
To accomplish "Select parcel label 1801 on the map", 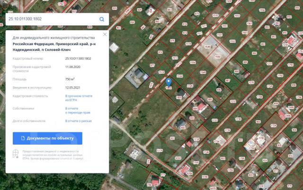I will (179, 98).
